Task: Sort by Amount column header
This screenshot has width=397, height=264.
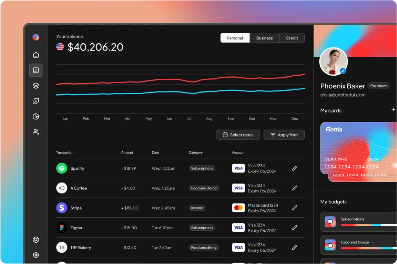Action: (x=127, y=153)
